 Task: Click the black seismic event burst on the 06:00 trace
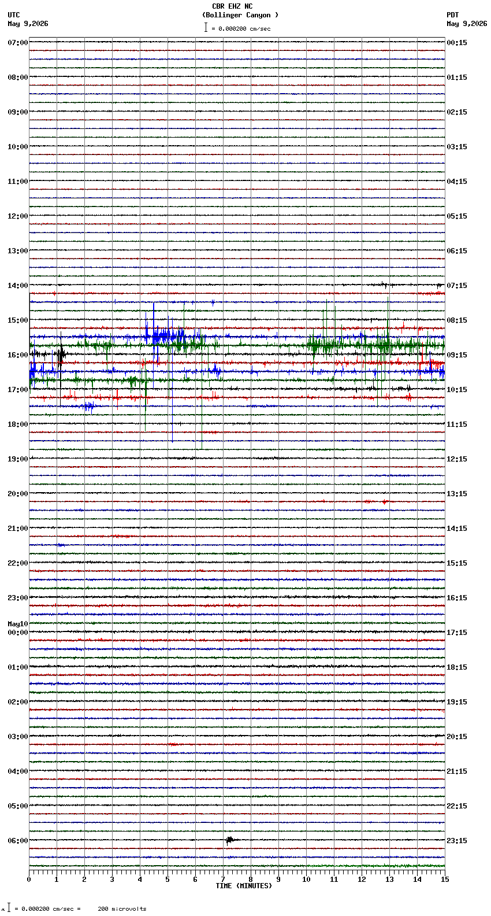[x=230, y=840]
